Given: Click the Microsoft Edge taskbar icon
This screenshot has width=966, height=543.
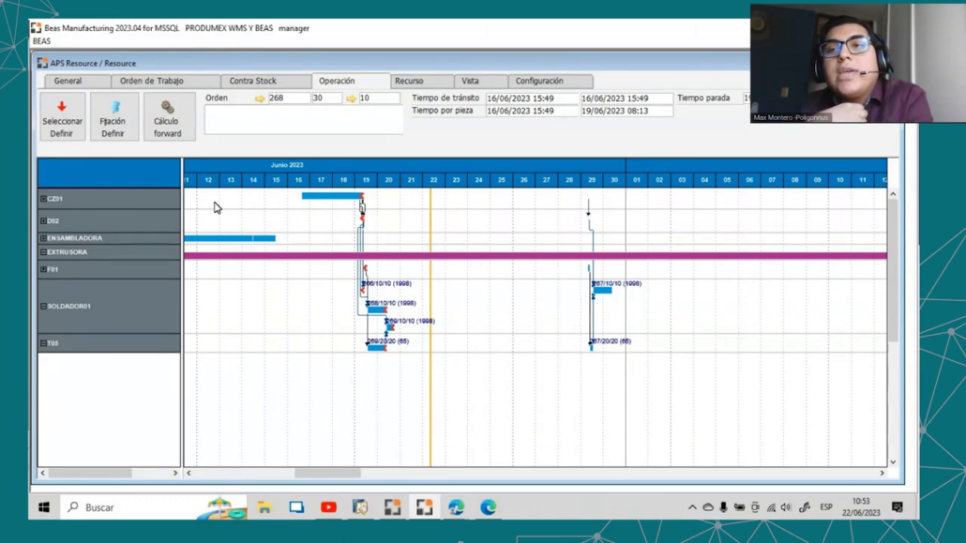Looking at the screenshot, I should pyautogui.click(x=489, y=507).
